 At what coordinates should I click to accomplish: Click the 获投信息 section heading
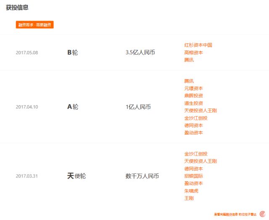click(17, 8)
